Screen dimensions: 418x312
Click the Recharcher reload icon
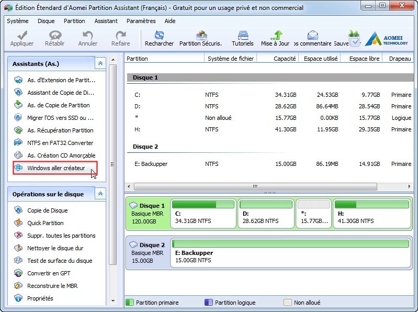pyautogui.click(x=159, y=35)
